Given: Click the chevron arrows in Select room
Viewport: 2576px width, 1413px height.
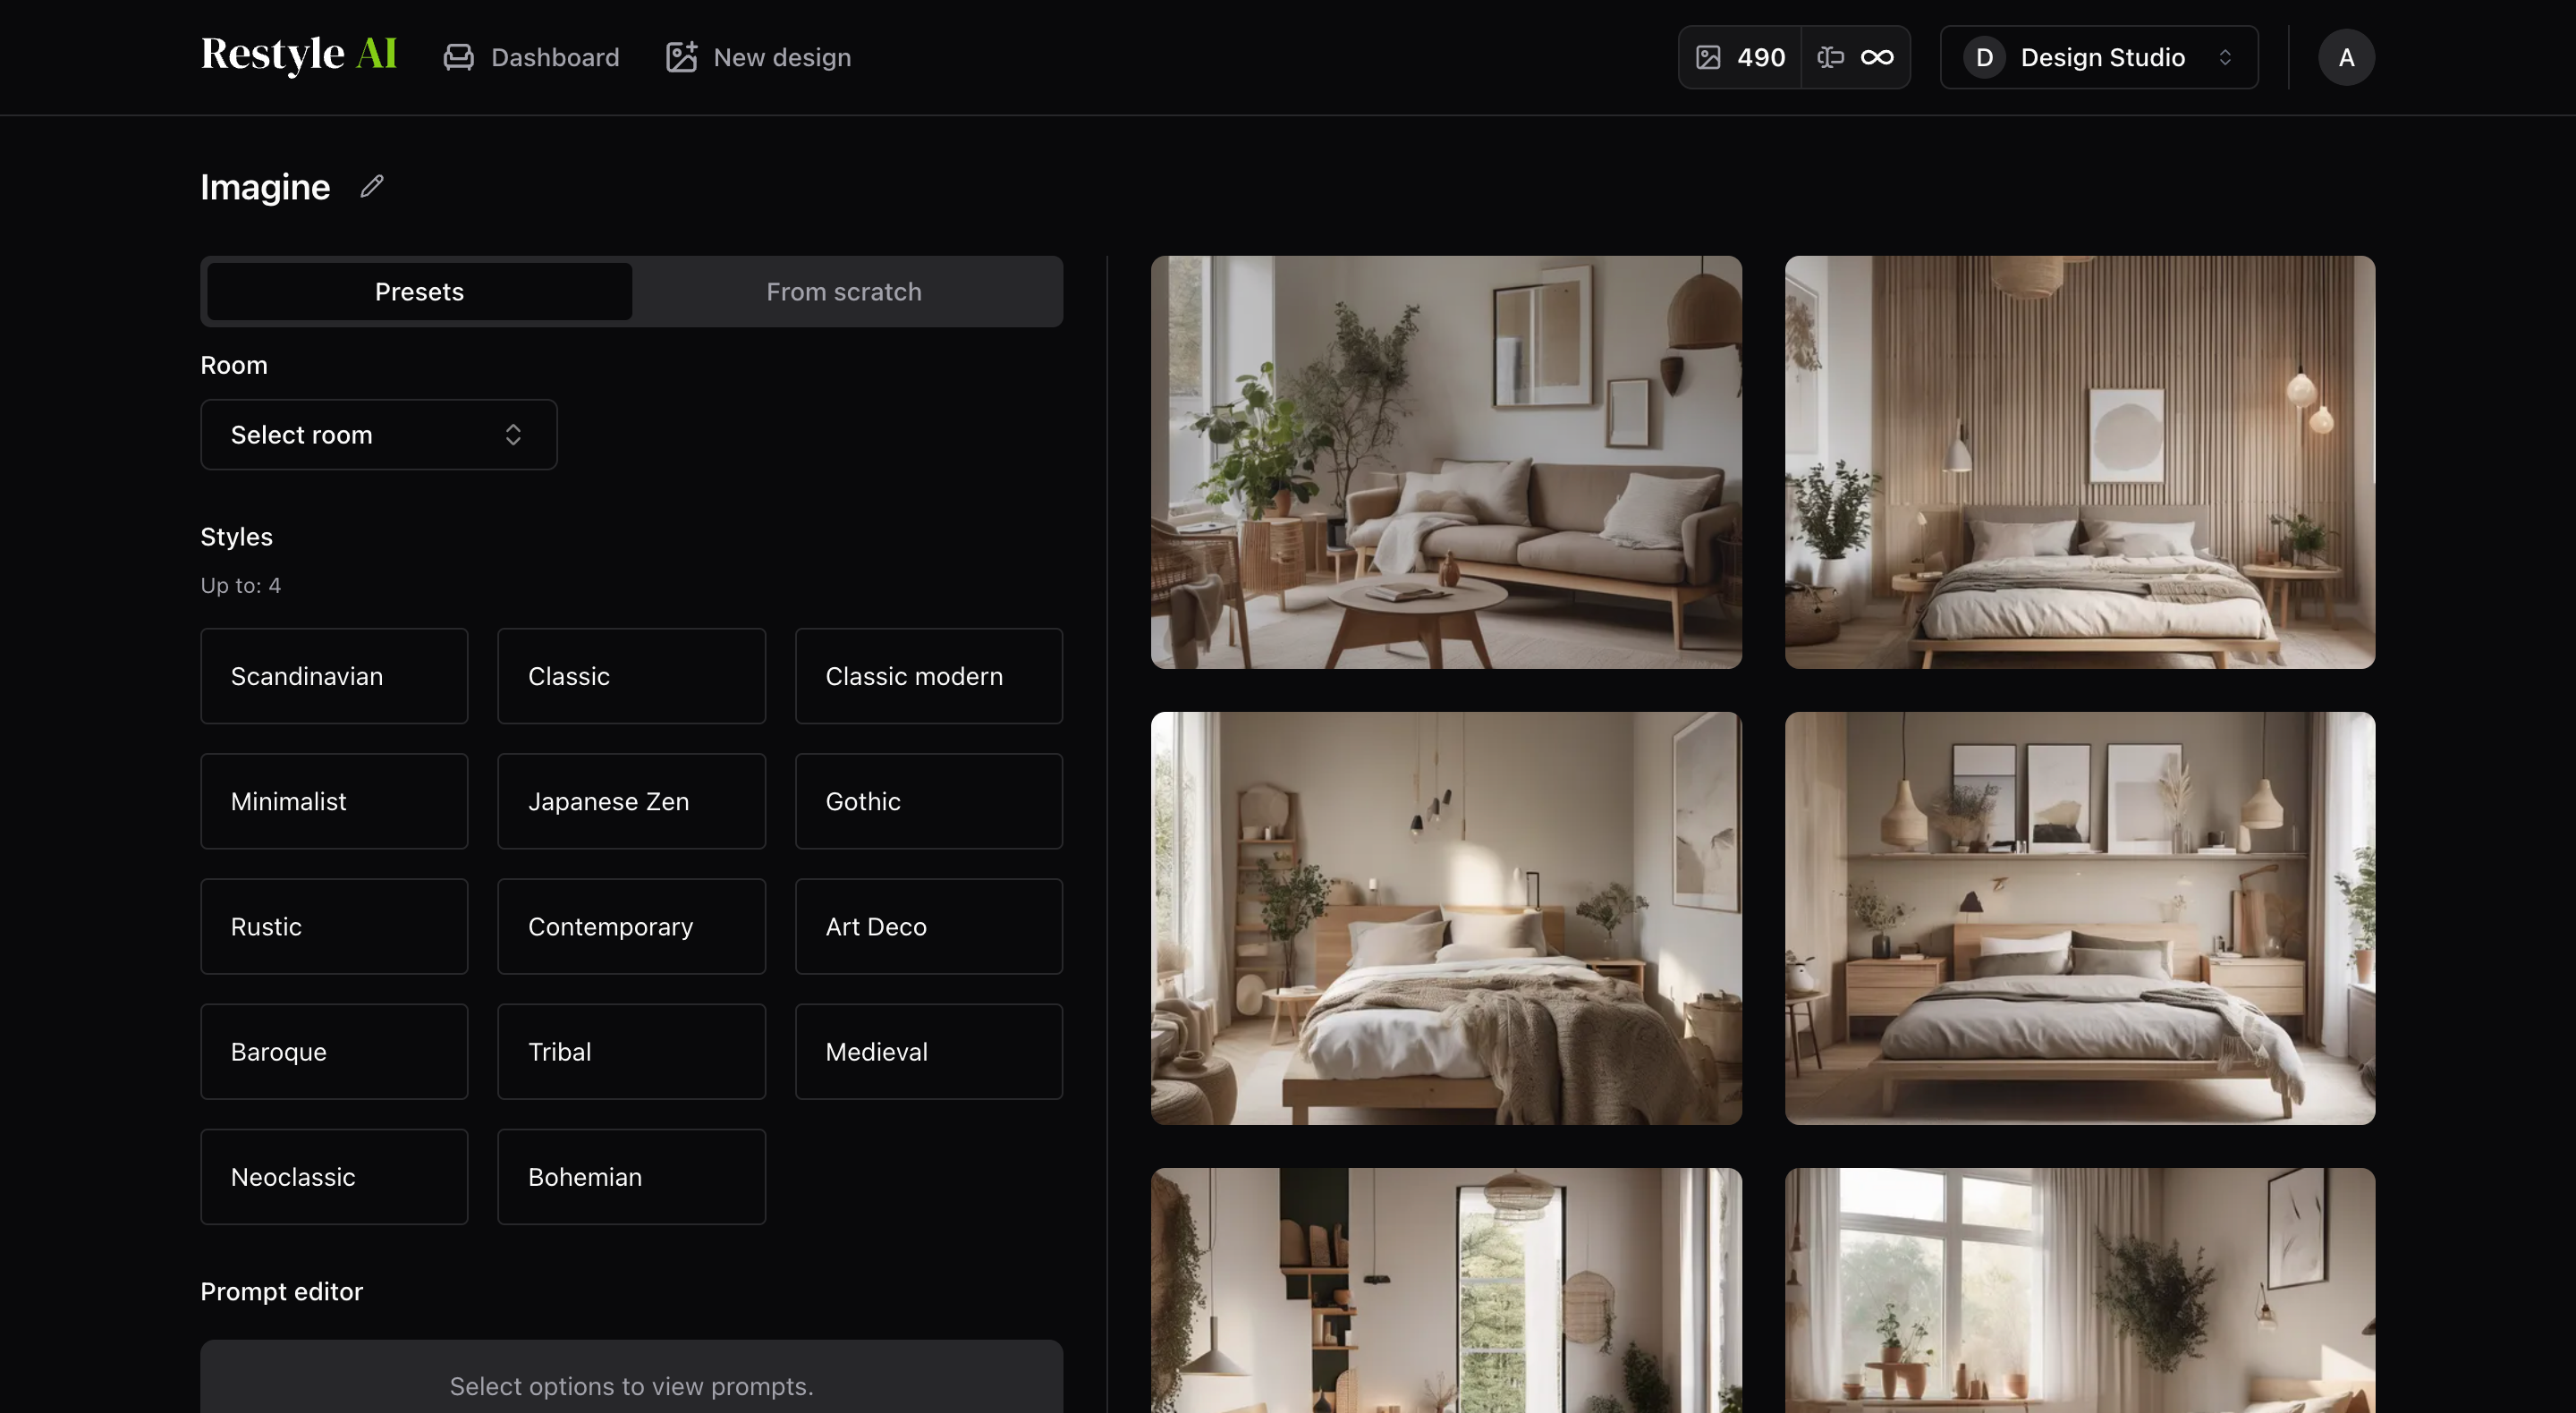Looking at the screenshot, I should pos(513,435).
